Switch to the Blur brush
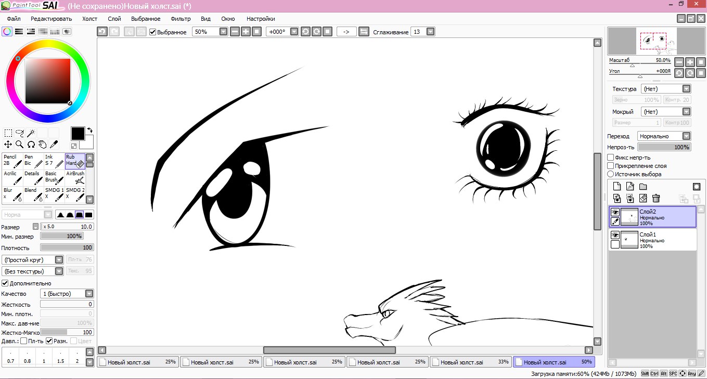Viewport: 707px width, 379px height. click(12, 194)
